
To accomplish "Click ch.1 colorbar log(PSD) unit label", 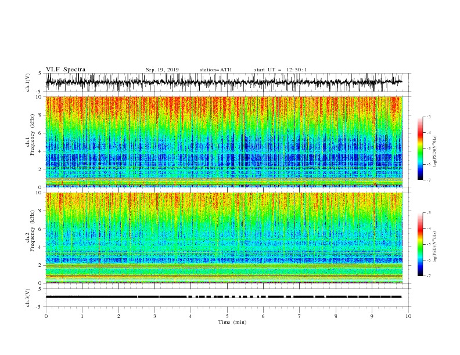I will pyautogui.click(x=435, y=151).
